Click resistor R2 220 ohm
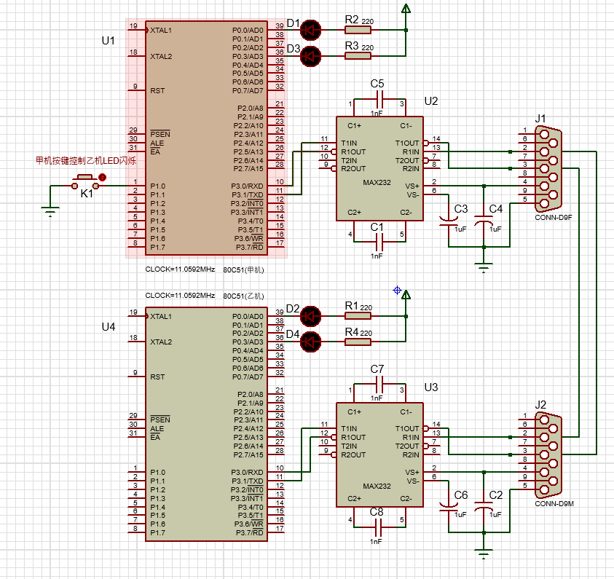This screenshot has width=614, height=579. point(358,30)
